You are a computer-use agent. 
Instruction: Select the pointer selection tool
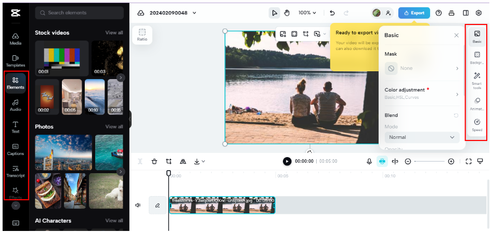[x=275, y=13]
